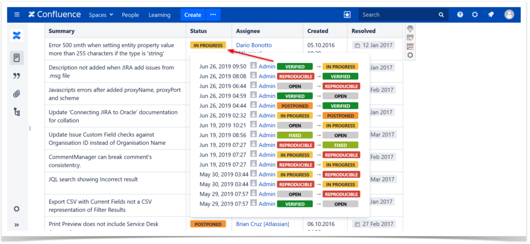Click Admin link on Jun 26, 2019 06:44 row
This screenshot has width=530, height=244.
click(267, 86)
